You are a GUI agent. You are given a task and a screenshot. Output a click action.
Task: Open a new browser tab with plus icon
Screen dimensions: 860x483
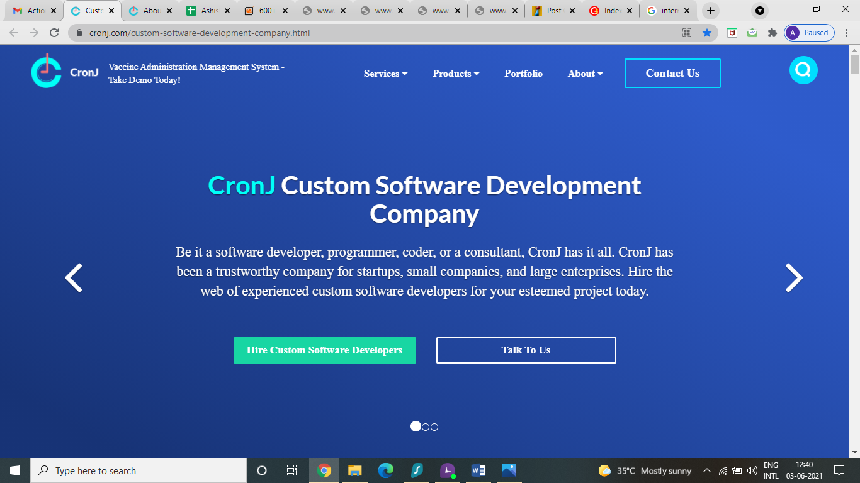click(710, 10)
